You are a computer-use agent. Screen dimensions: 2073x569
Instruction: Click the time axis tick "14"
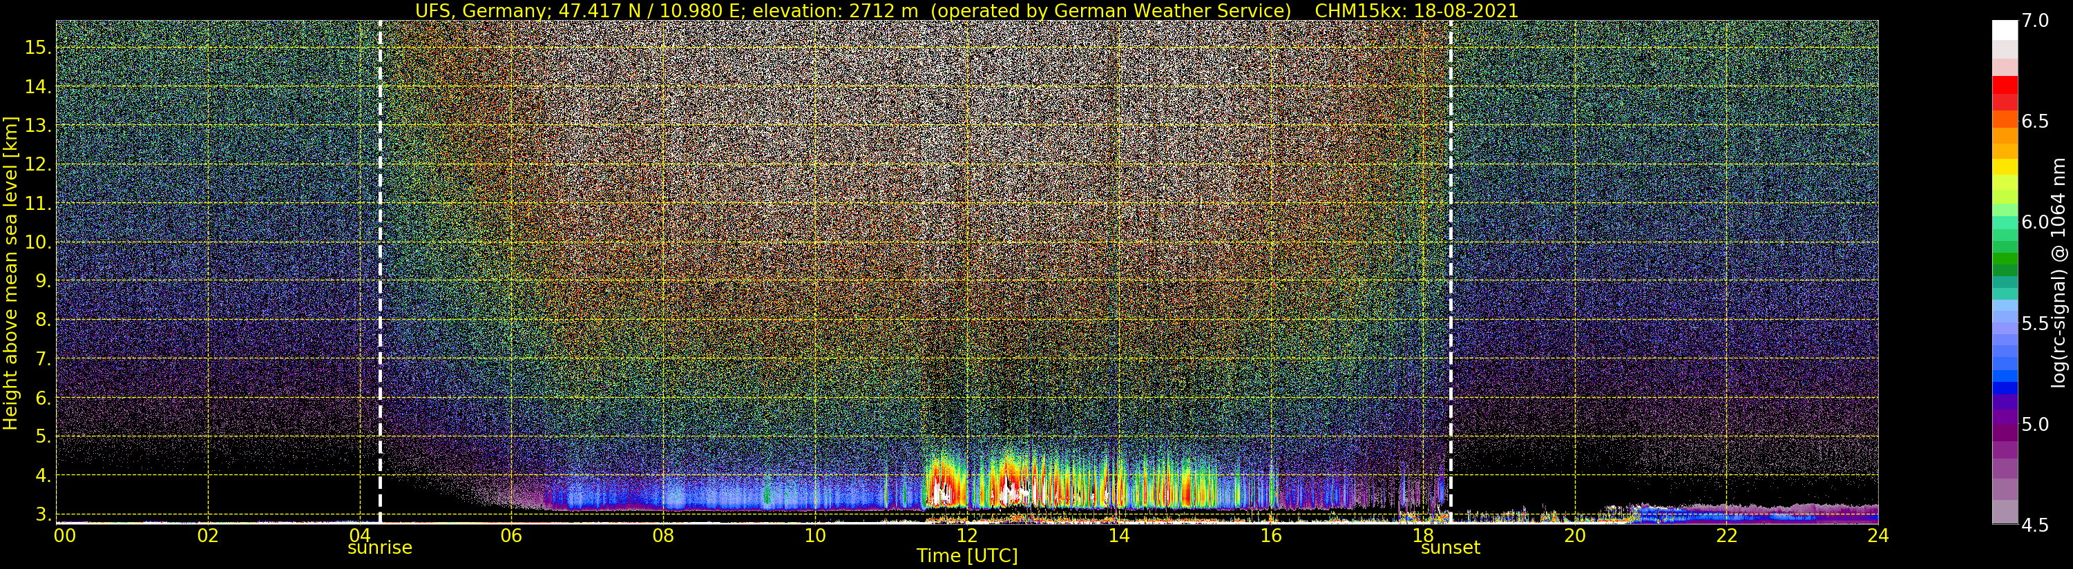tap(1118, 535)
